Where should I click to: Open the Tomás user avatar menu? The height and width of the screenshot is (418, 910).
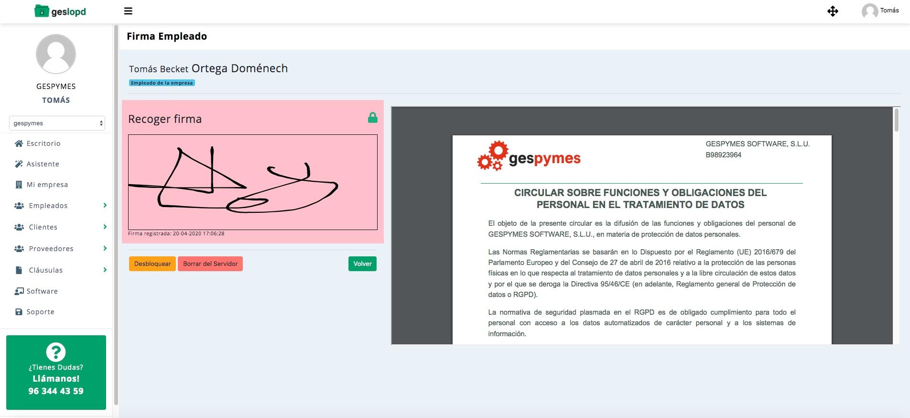tap(869, 11)
